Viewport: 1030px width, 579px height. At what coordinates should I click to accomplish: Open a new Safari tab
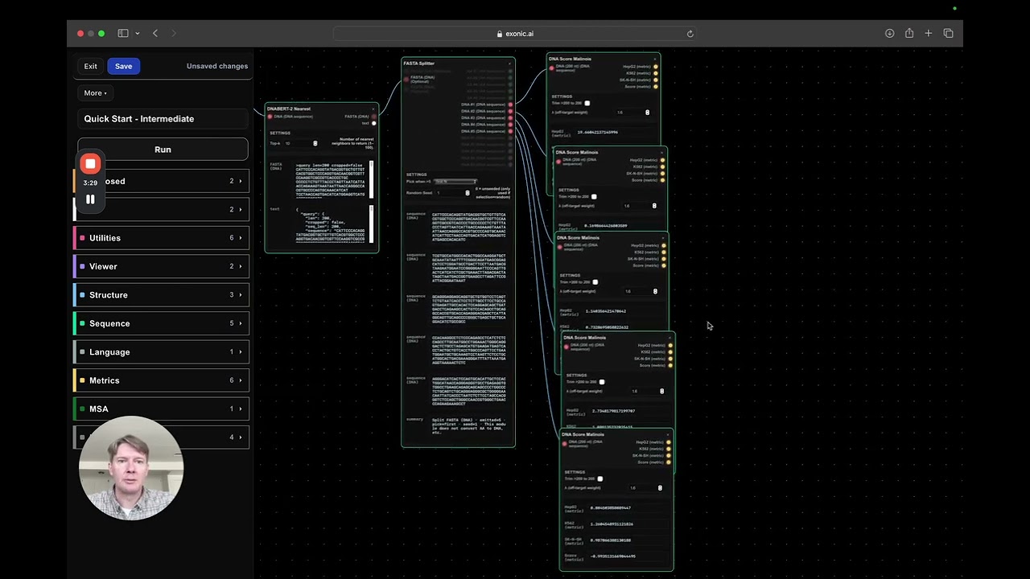point(929,34)
